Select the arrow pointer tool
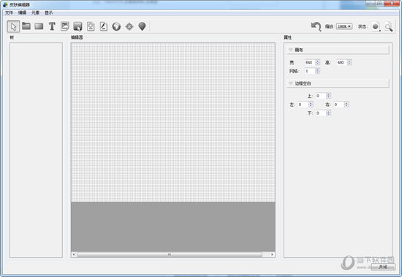This screenshot has width=402, height=277. click(13, 26)
